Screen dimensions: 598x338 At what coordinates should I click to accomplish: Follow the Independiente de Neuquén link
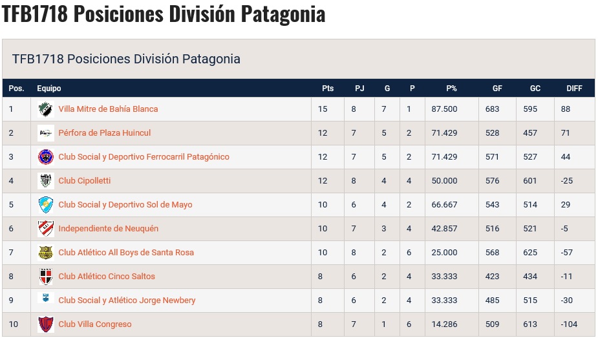pos(109,229)
